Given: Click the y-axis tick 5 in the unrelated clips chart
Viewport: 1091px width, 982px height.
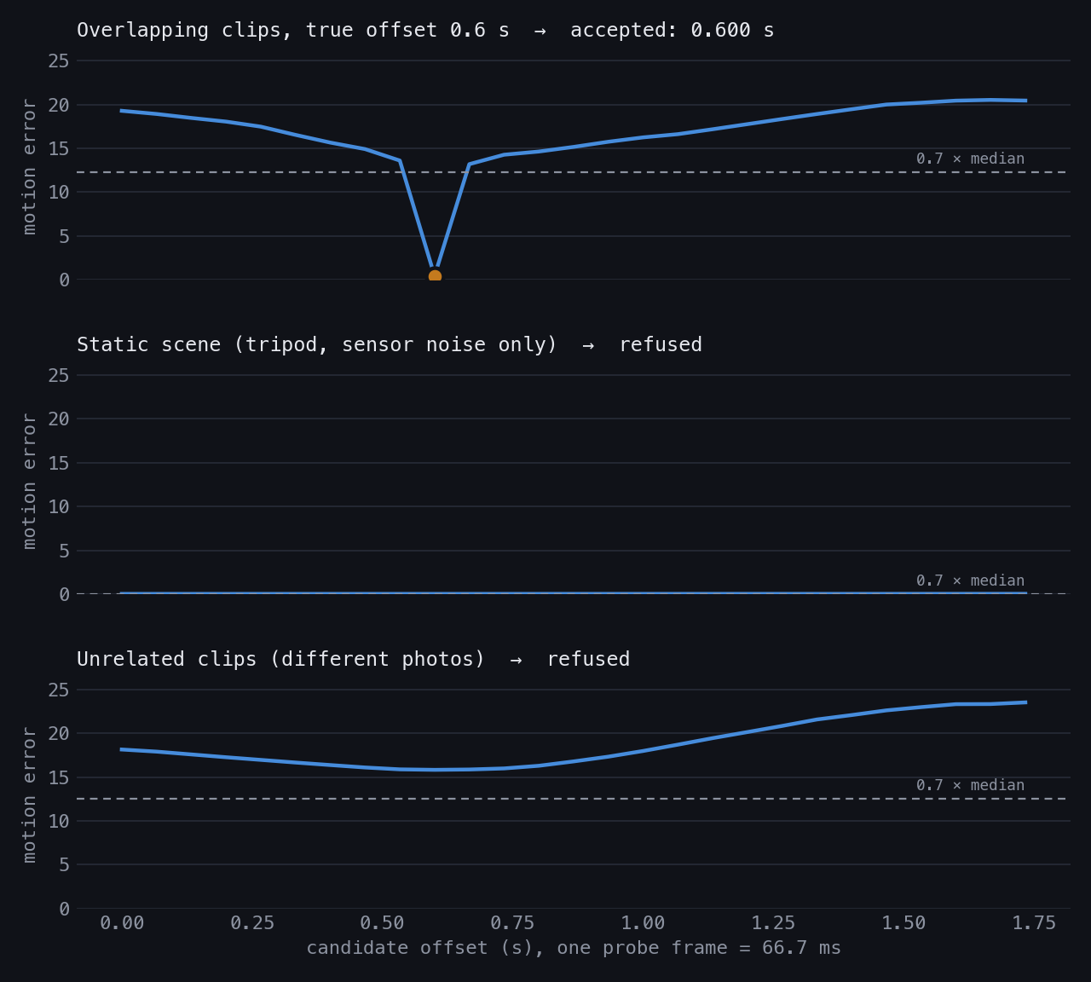Looking at the screenshot, I should pyautogui.click(x=64, y=865).
